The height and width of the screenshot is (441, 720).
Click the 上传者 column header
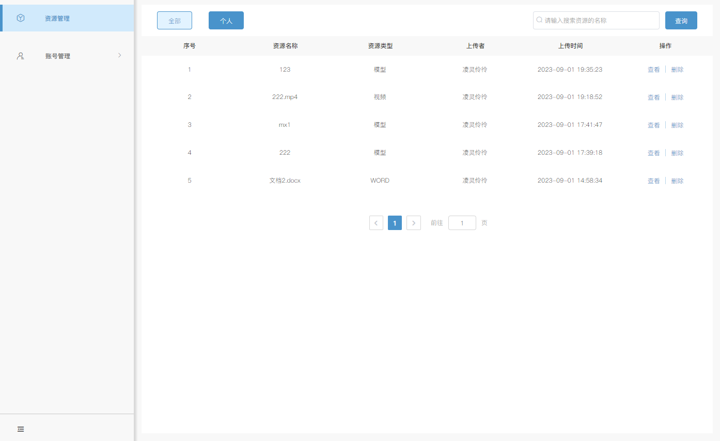(475, 46)
